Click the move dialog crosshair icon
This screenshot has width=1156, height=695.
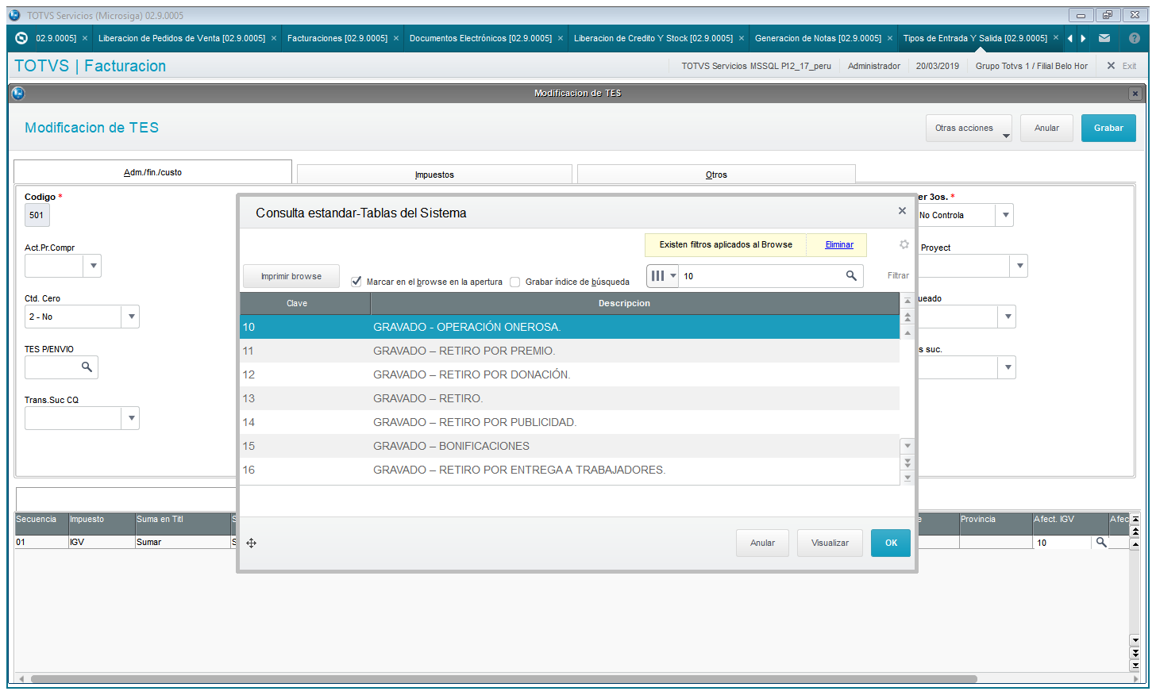pyautogui.click(x=251, y=543)
